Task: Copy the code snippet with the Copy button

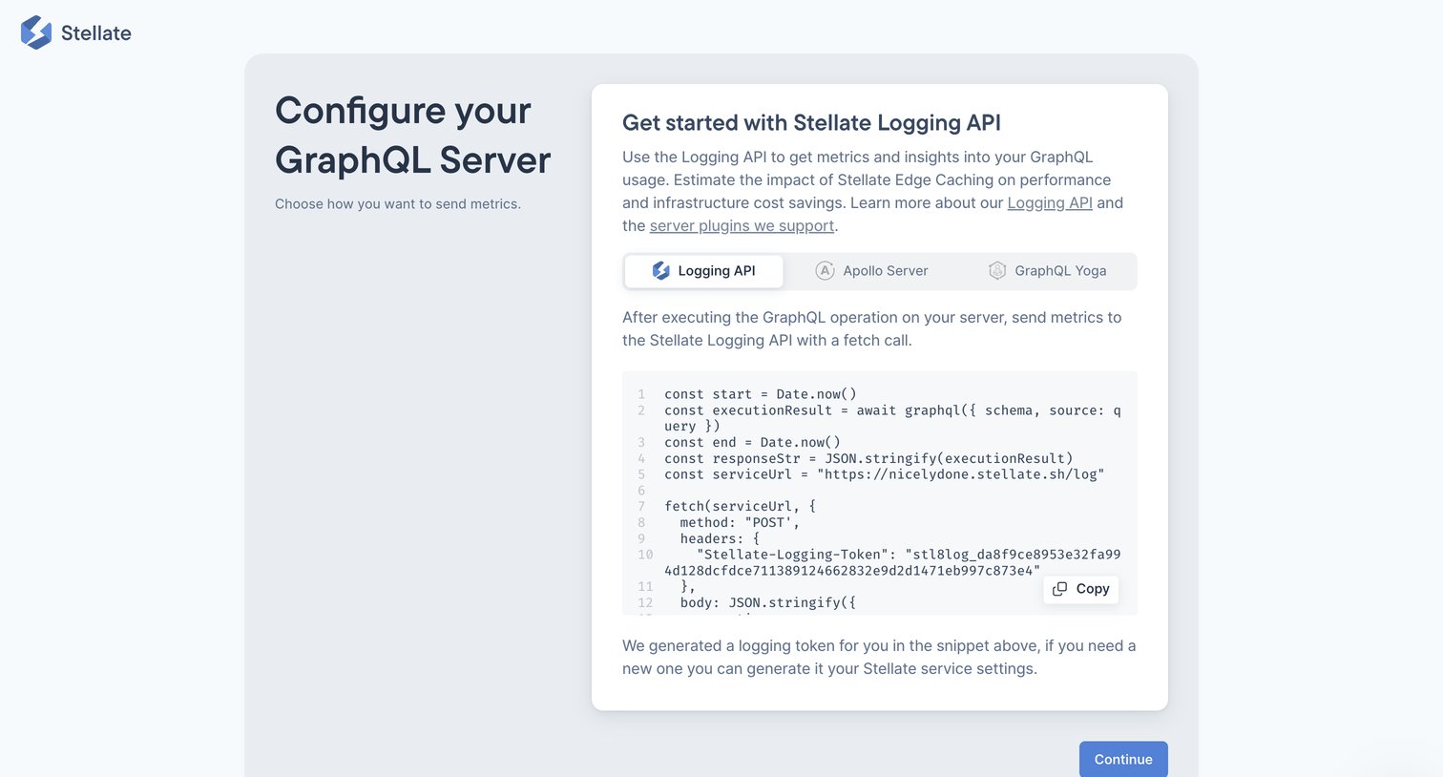Action: point(1081,589)
